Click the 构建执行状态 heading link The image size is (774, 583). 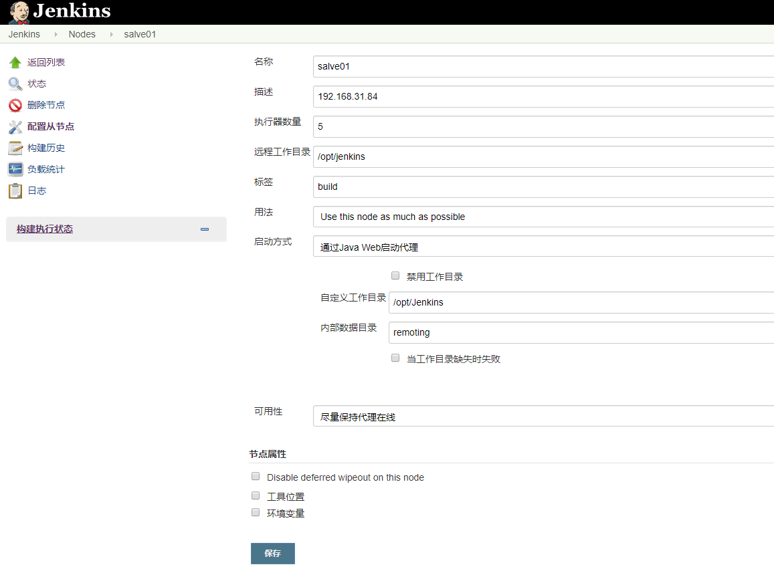[44, 229]
